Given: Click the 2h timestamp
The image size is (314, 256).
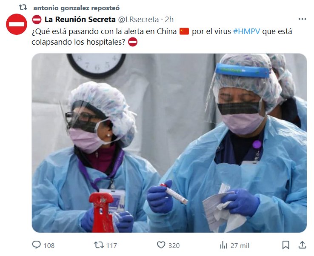Looking at the screenshot, I should point(169,20).
